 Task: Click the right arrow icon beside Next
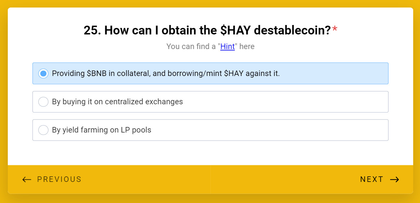(394, 180)
